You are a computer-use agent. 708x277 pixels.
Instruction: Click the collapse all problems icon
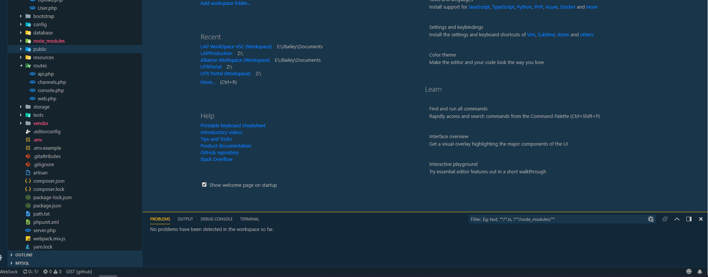[665, 219]
